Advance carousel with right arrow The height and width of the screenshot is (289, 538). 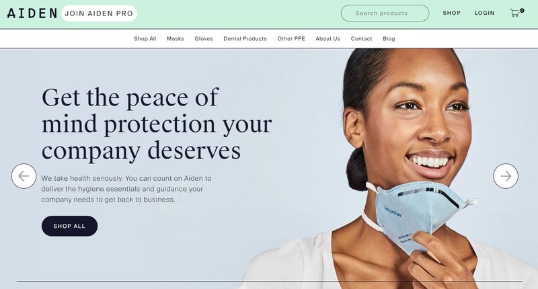(506, 176)
